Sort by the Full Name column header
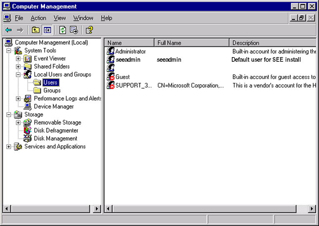This screenshot has height=226, width=319. point(192,43)
